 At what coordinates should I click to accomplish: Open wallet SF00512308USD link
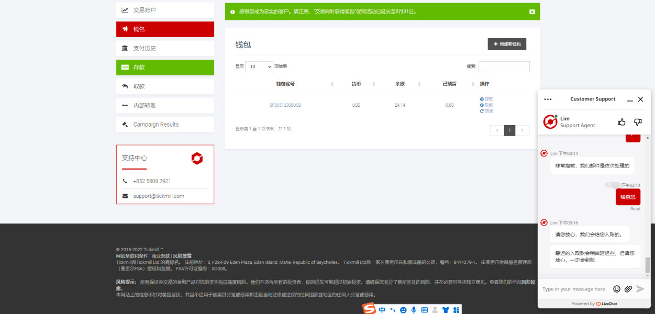(285, 105)
